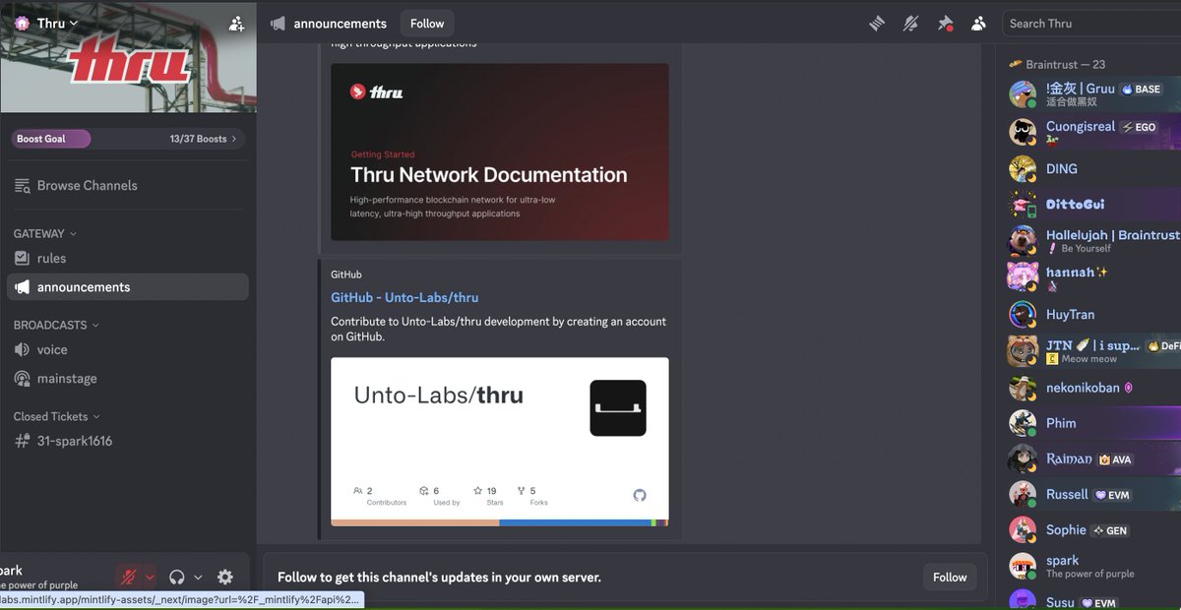This screenshot has width=1181, height=610.
Task: Focus the Search Thru field
Action: [1090, 24]
